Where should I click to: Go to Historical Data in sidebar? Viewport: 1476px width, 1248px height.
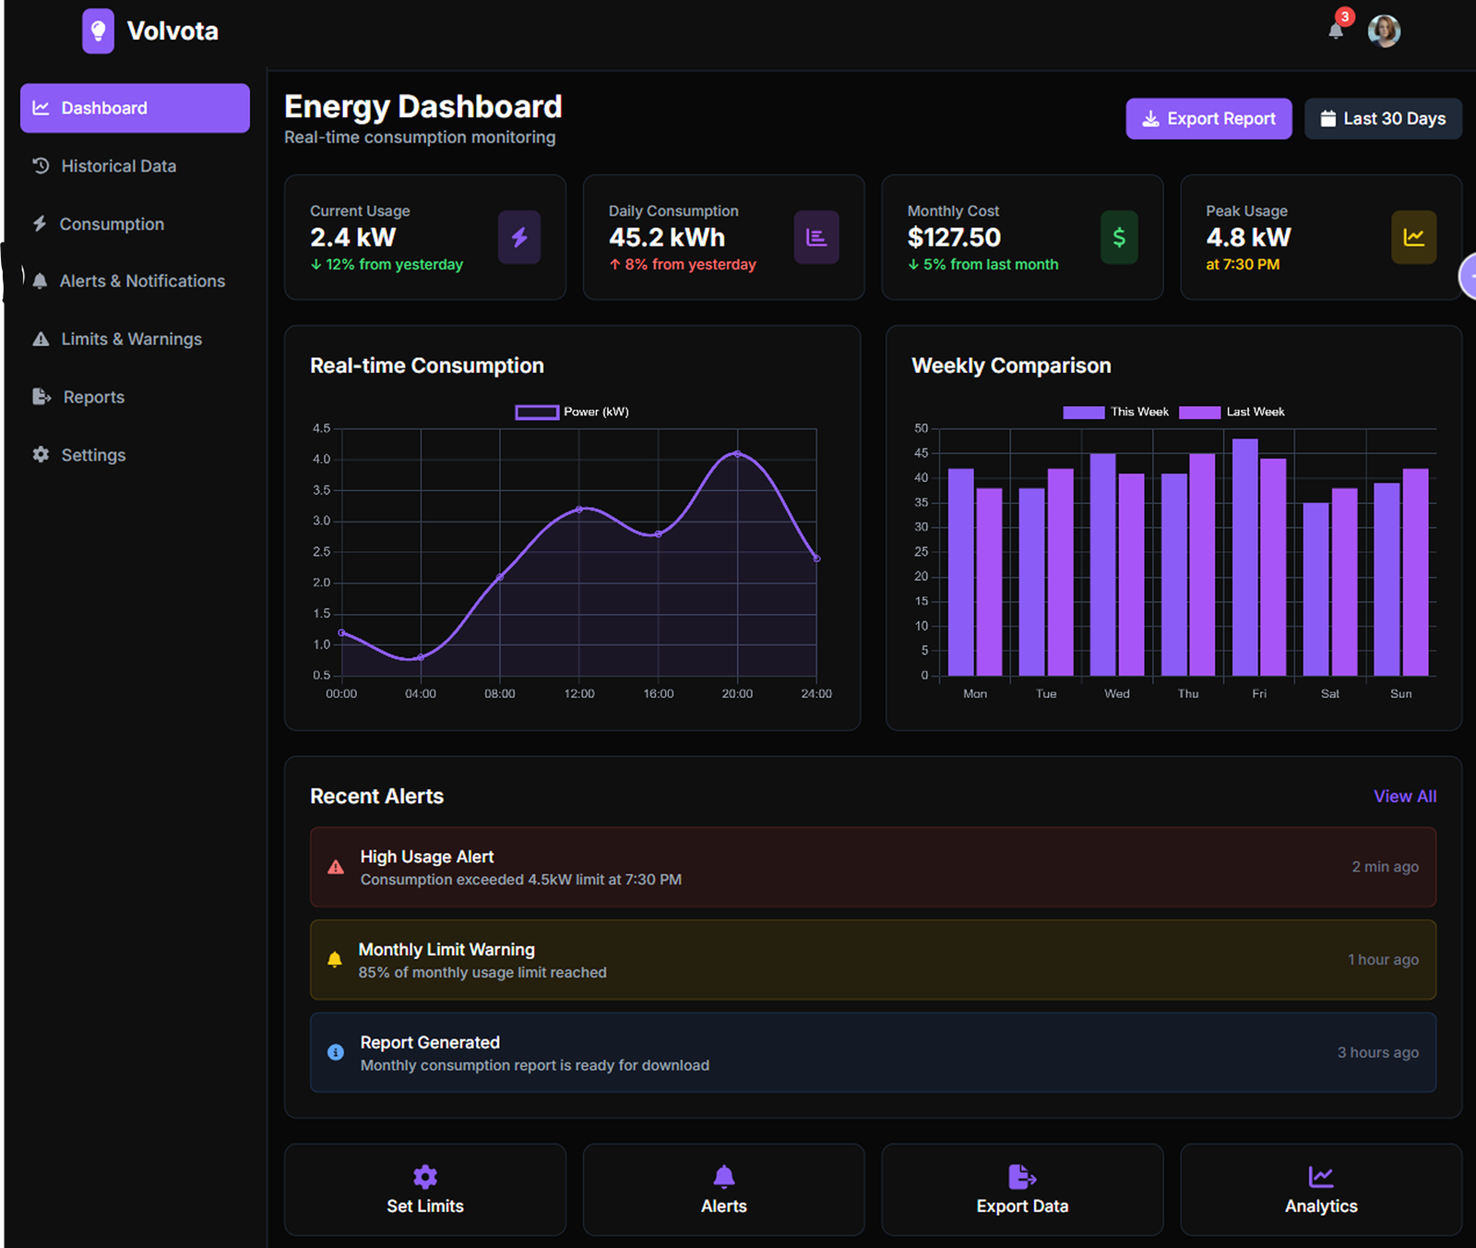(x=118, y=166)
